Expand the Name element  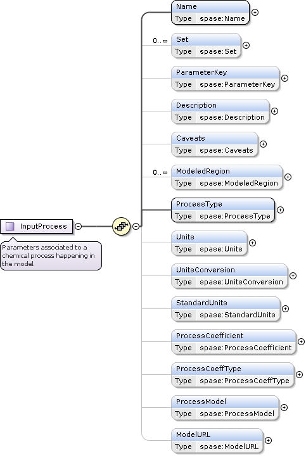(x=255, y=12)
